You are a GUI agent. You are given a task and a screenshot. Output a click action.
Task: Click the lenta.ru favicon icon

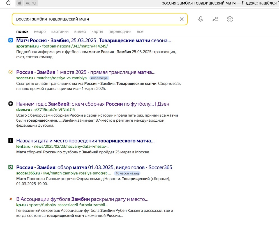point(11,140)
